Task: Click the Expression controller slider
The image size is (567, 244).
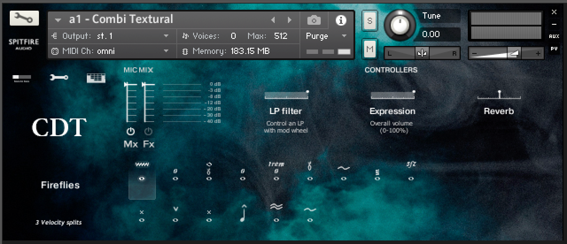Action: coord(392,95)
